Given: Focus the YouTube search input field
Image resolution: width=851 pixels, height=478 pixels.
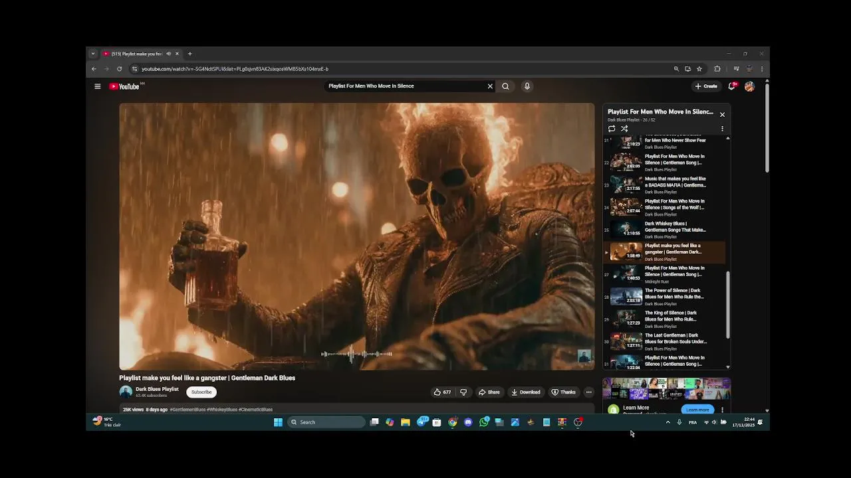Looking at the screenshot, I should pos(406,86).
